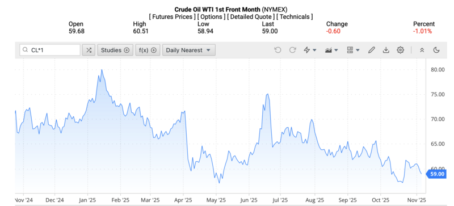Click the Aug '25 date axis label
This screenshot has height=206, width=454.
[315, 200]
